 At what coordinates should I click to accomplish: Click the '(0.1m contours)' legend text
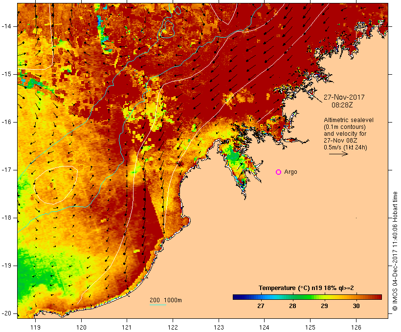coord(345,127)
